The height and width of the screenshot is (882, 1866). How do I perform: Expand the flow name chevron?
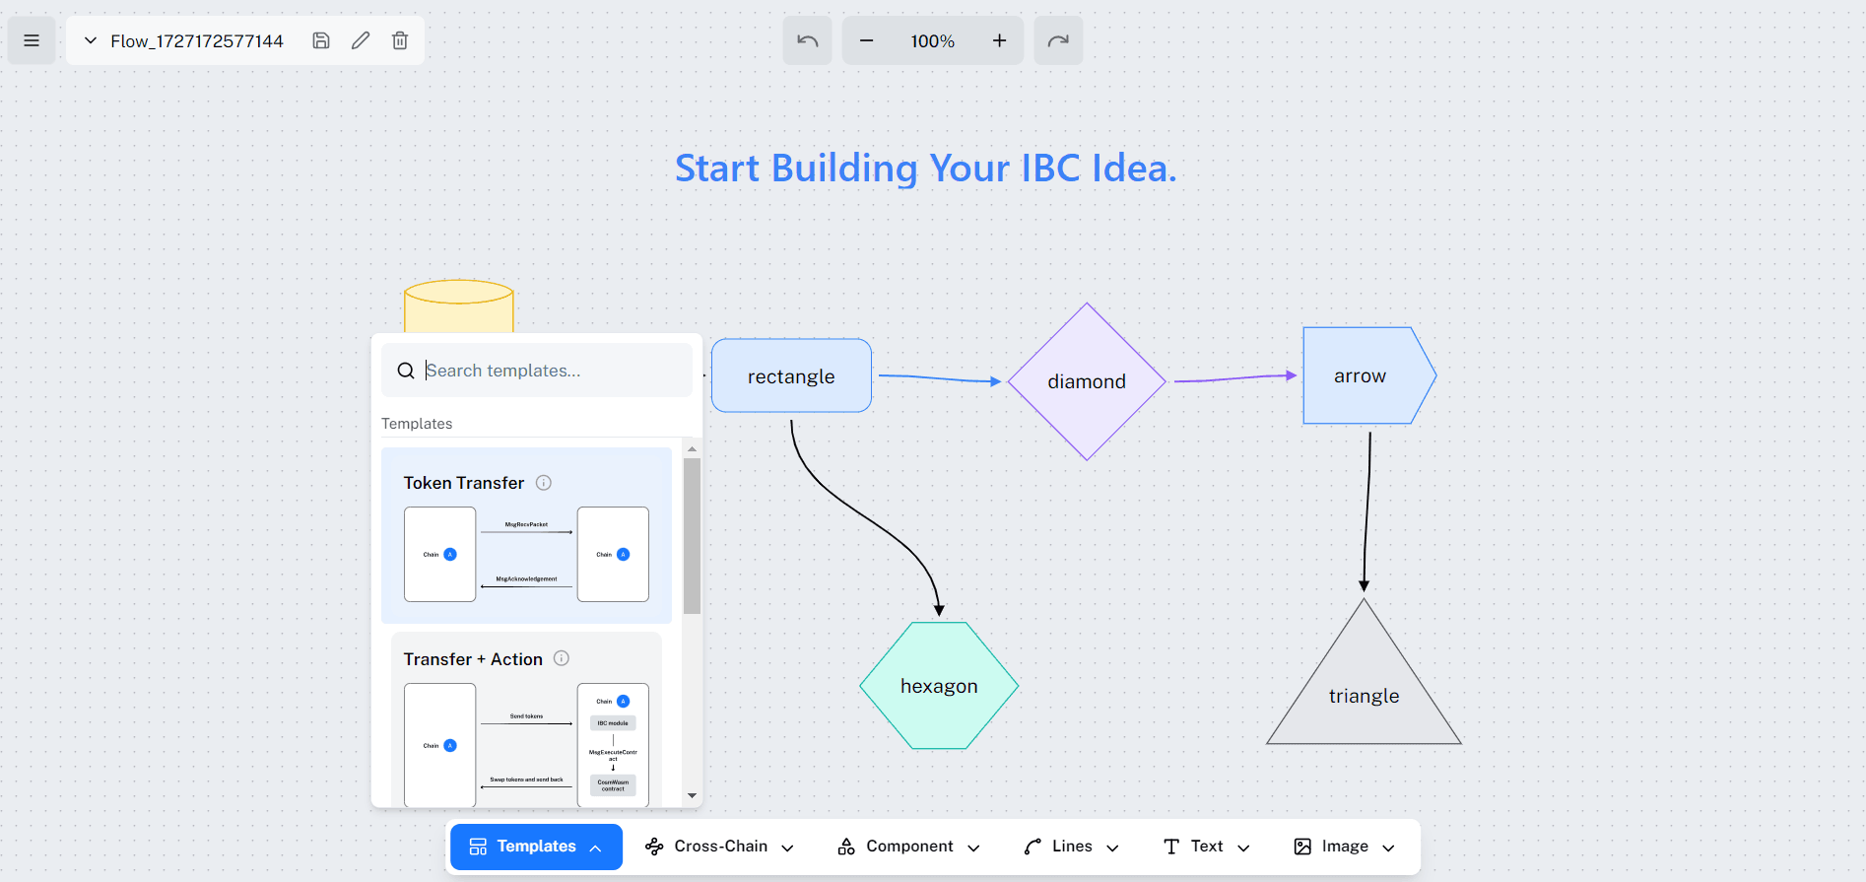[x=91, y=40]
